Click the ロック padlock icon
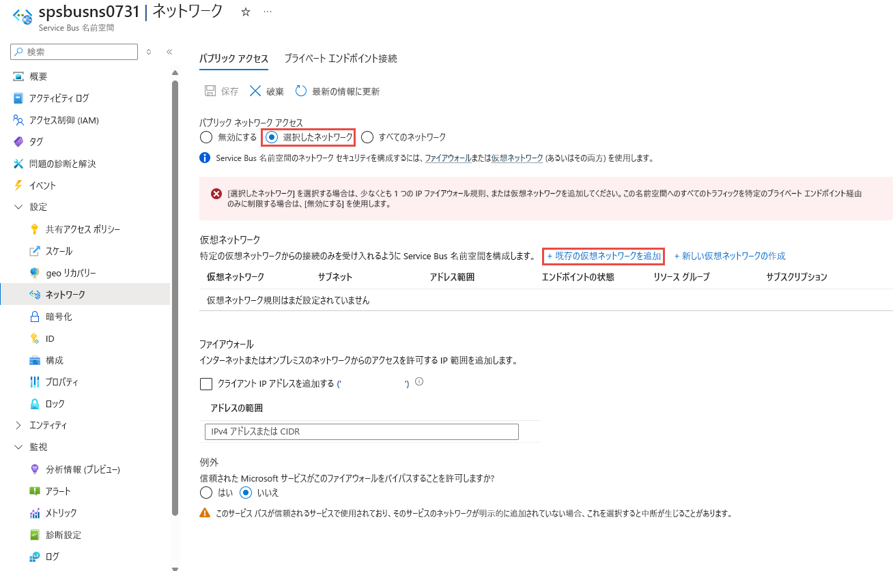The width and height of the screenshot is (895, 571). pyautogui.click(x=35, y=404)
